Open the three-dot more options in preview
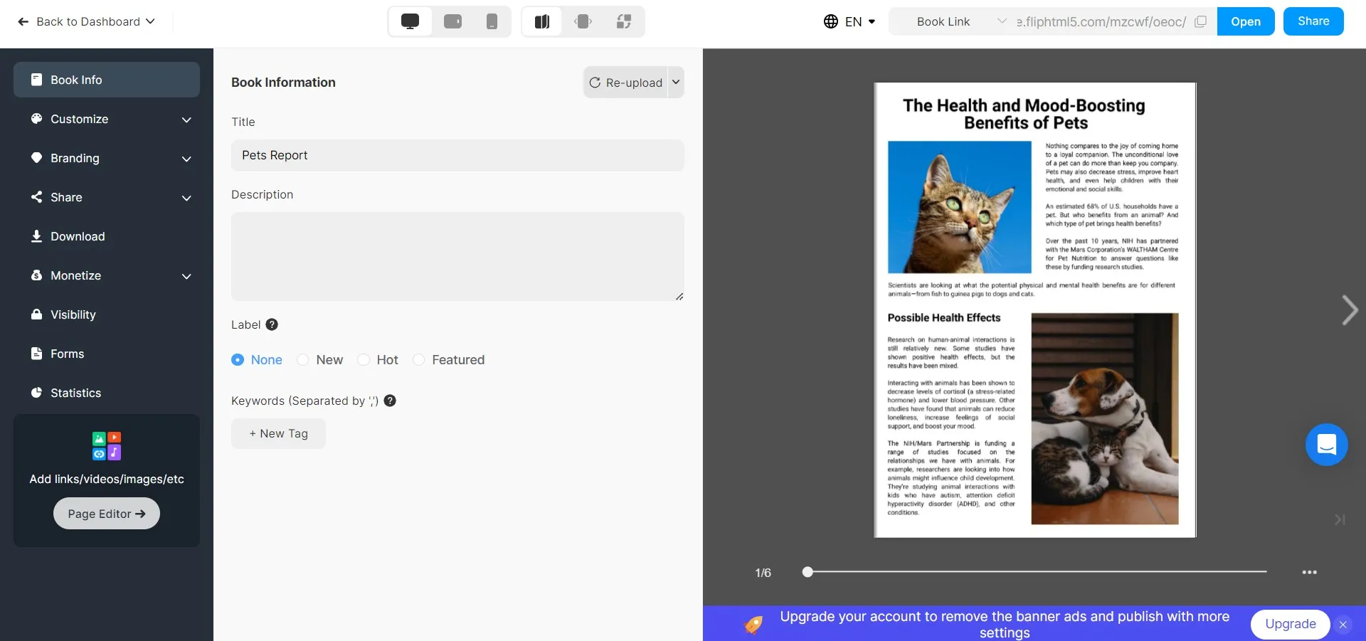The height and width of the screenshot is (641, 1366). tap(1309, 572)
